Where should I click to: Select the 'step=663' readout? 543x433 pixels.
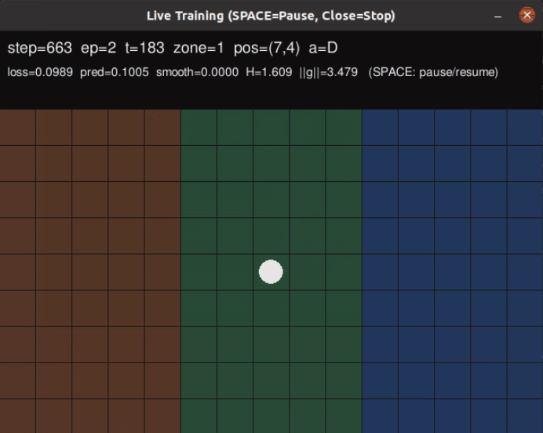(x=40, y=48)
